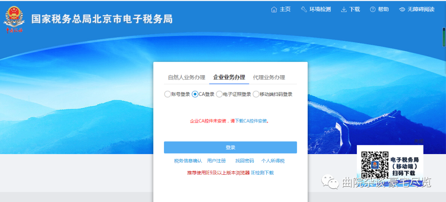Open the 税务信息确认 link
Image resolution: width=446 pixels, height=202 pixels.
[188, 161]
